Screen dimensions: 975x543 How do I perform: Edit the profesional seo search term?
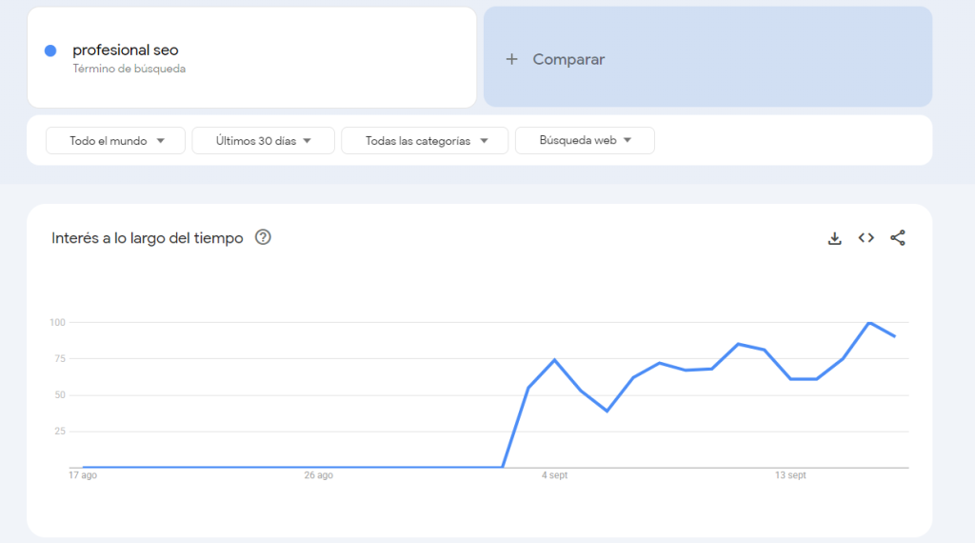pyautogui.click(x=125, y=50)
